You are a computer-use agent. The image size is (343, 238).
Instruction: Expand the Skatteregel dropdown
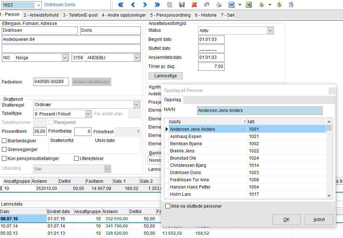point(136,105)
